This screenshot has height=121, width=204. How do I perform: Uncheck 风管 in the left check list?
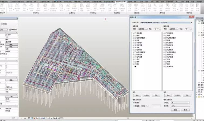(136, 40)
